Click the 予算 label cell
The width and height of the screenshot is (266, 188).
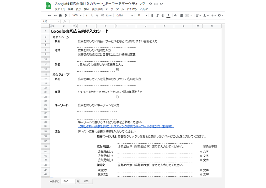coord(57,65)
